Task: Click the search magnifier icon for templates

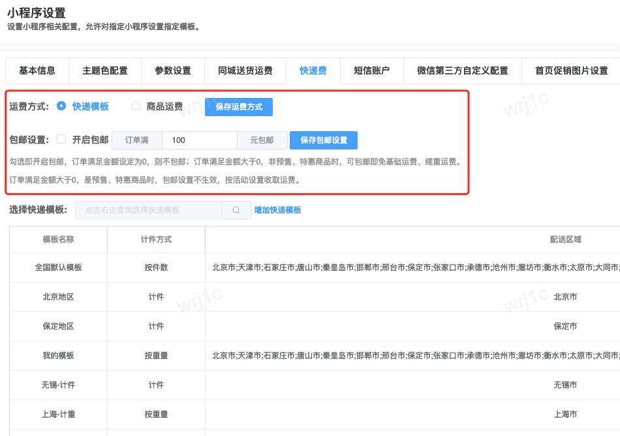Action: 236,210
